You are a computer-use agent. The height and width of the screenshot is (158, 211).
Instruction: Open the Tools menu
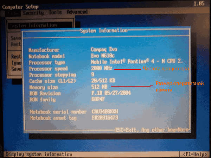[55, 12]
